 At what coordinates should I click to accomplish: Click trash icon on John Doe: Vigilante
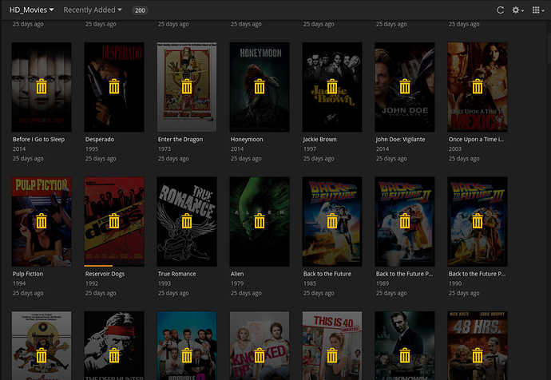tap(405, 86)
